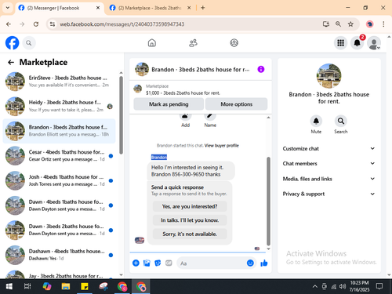392x294 pixels.
Task: Expand Media, files and links section
Action: (x=328, y=179)
